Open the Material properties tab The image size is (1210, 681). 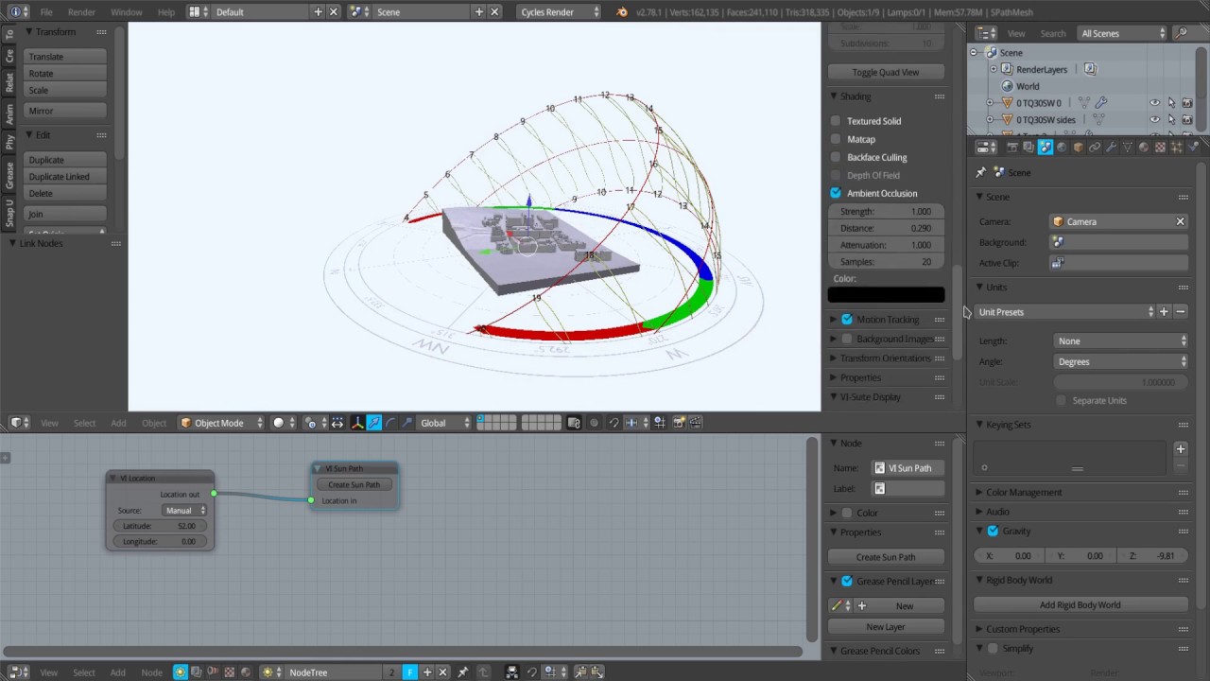click(x=1144, y=147)
